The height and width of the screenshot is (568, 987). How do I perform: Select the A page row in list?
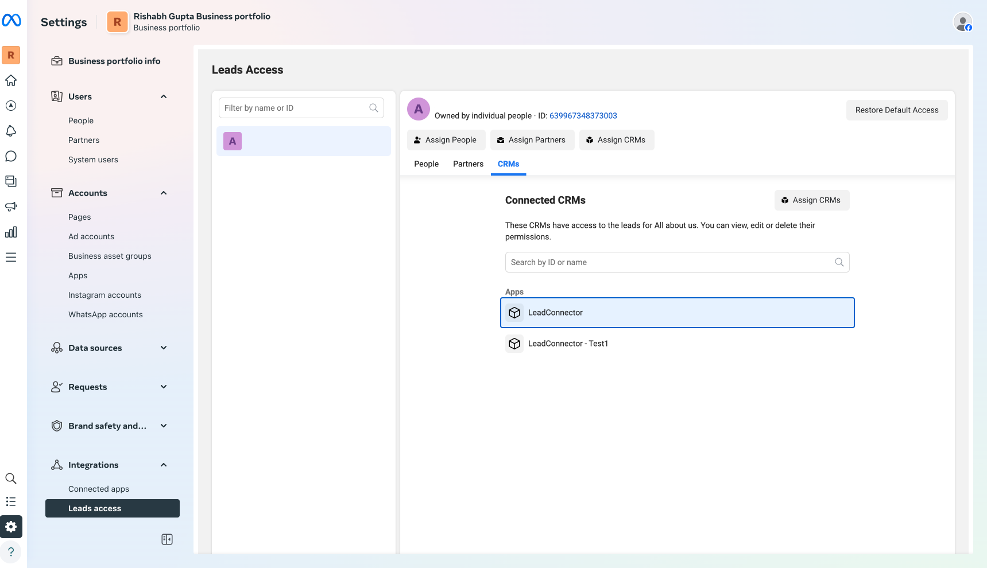pyautogui.click(x=304, y=141)
